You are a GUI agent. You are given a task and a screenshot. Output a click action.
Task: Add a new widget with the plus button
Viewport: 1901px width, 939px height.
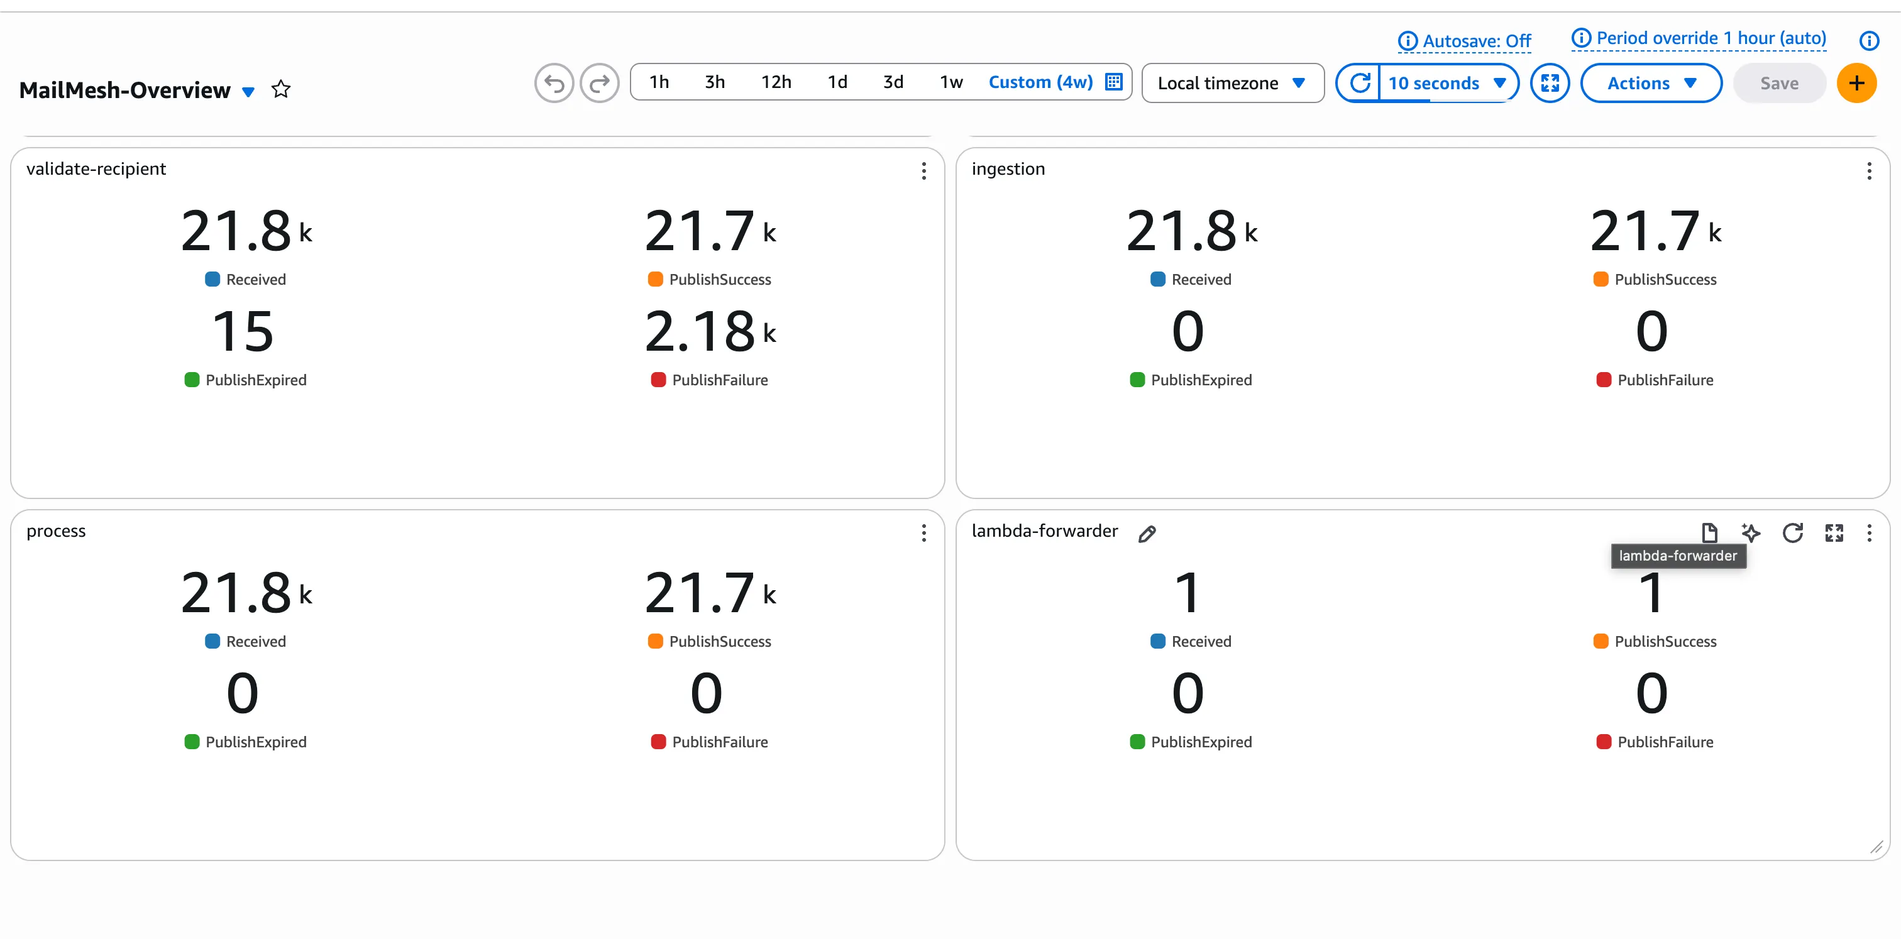pyautogui.click(x=1858, y=82)
